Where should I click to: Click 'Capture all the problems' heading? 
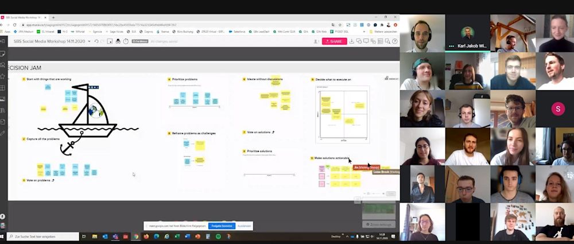pyautogui.click(x=43, y=139)
